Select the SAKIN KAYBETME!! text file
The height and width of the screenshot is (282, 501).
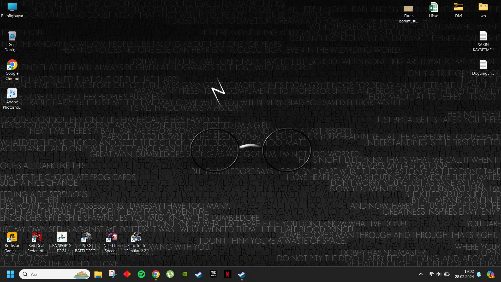click(x=483, y=42)
